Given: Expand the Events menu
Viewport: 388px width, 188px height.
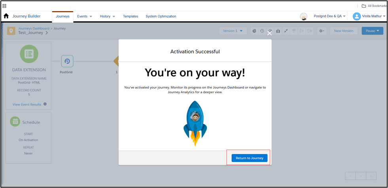Looking at the screenshot, I should (x=84, y=16).
